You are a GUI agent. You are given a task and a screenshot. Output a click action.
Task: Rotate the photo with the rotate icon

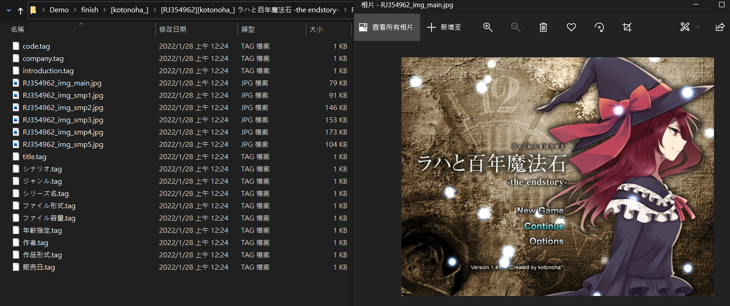(599, 27)
